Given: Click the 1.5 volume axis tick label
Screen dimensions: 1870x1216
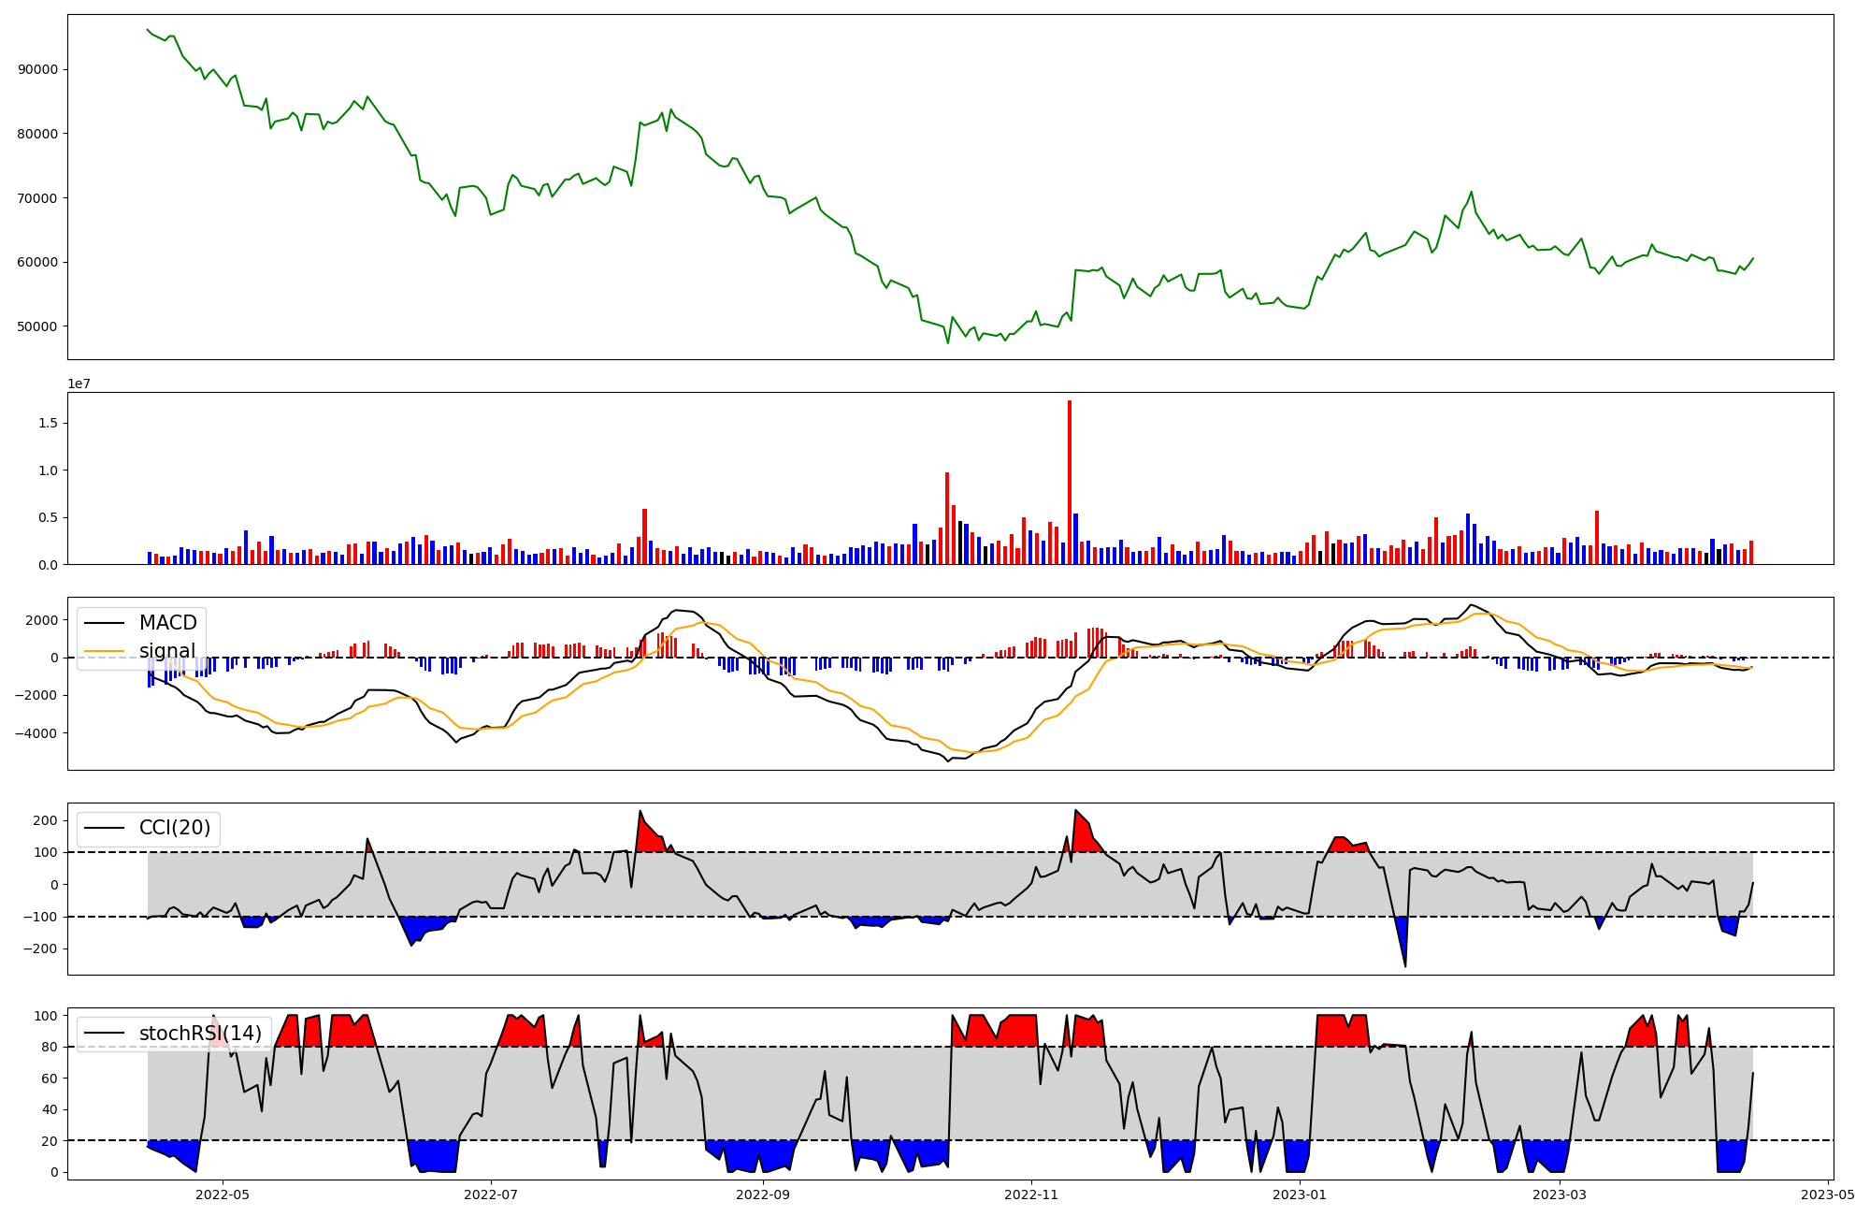Looking at the screenshot, I should (x=48, y=423).
